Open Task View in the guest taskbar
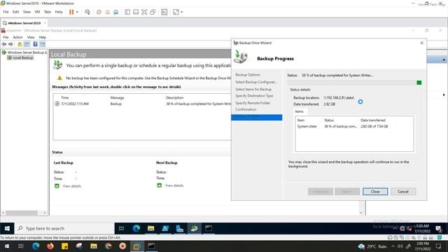Viewport: 448px width, 252px height. click(121, 229)
